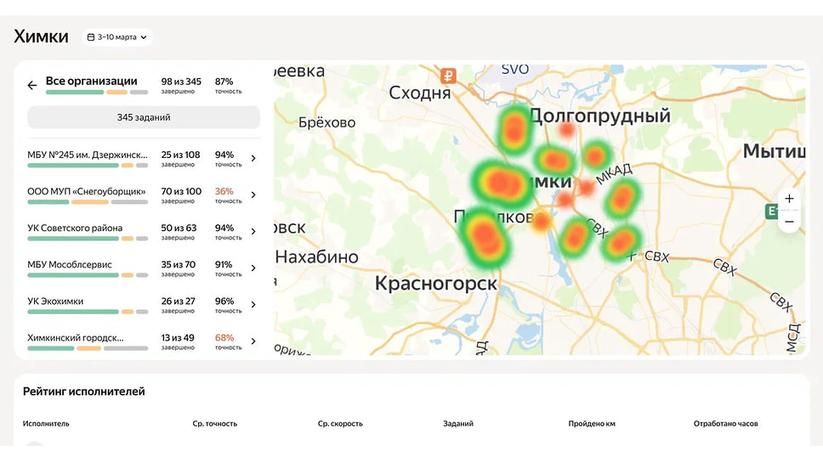The image size is (823, 462).
Task: Click the Нахабино label on map
Action: point(316,257)
